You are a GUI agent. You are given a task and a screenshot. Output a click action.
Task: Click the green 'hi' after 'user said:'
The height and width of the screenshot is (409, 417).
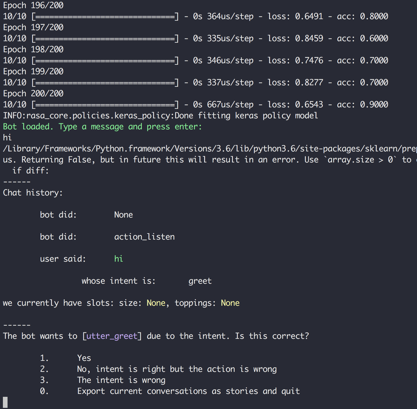118,259
